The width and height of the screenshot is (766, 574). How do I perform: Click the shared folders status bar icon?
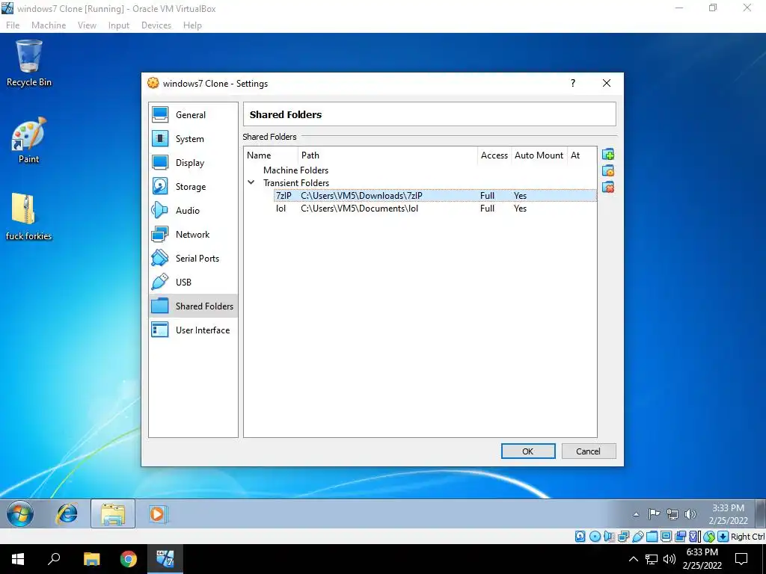(652, 537)
